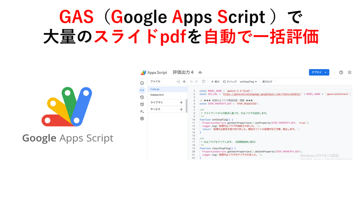This screenshot has width=362, height=203.
Task: Open the setStopFlag function dropdown
Action: 248,82
